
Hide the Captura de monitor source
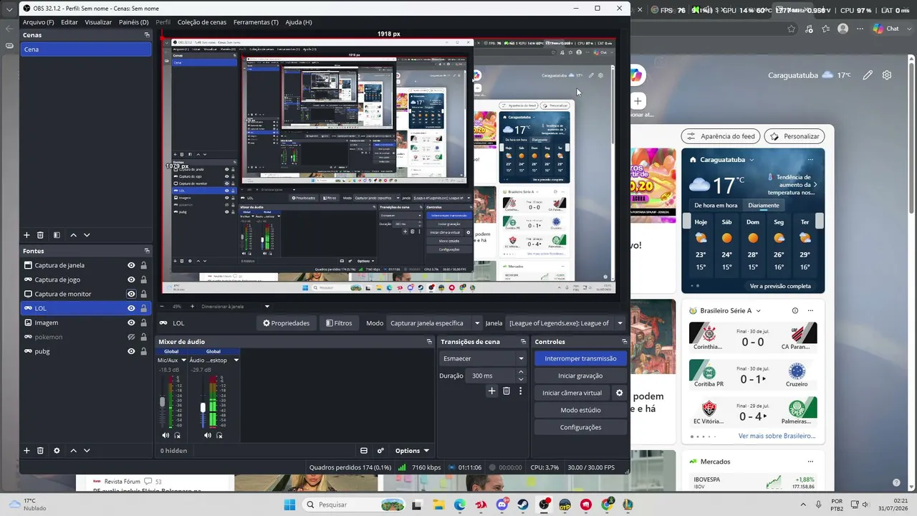pyautogui.click(x=131, y=294)
